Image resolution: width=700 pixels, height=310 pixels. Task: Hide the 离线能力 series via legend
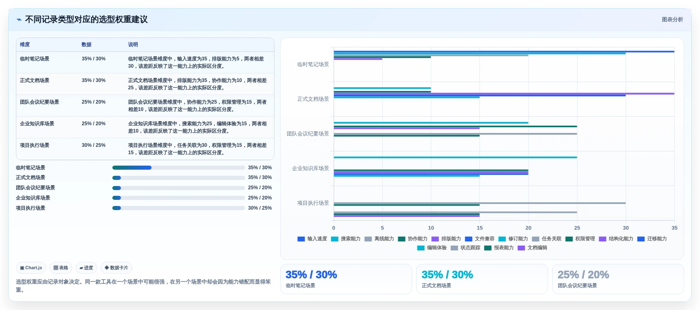[x=379, y=239]
